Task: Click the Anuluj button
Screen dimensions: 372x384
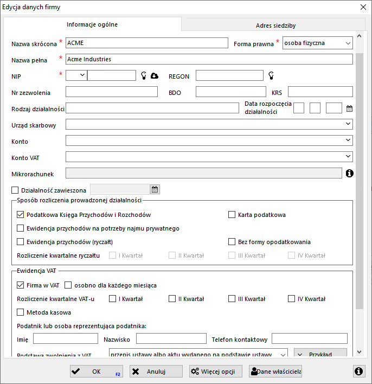Action: (156, 372)
